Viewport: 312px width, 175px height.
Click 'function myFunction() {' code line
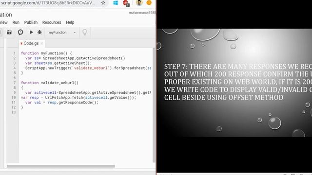tap(46, 53)
